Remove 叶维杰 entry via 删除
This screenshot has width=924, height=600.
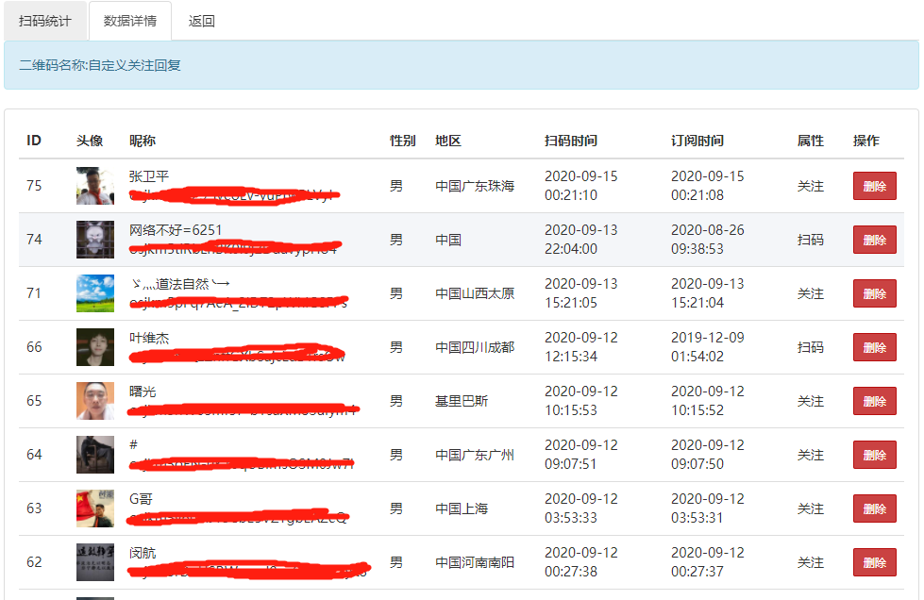(875, 347)
